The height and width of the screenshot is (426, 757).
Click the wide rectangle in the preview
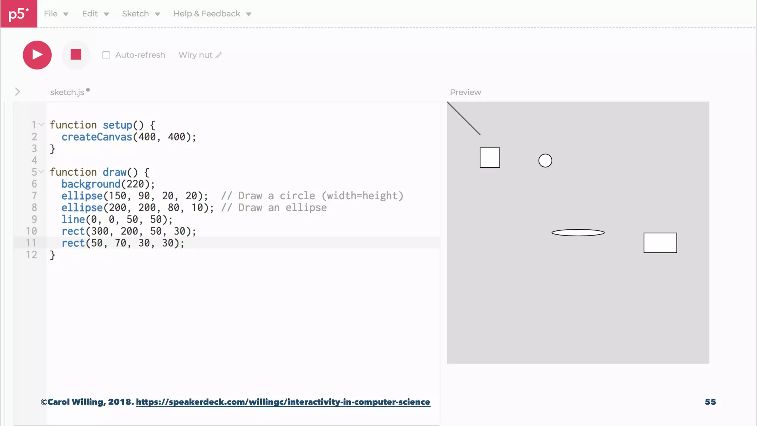(x=660, y=243)
